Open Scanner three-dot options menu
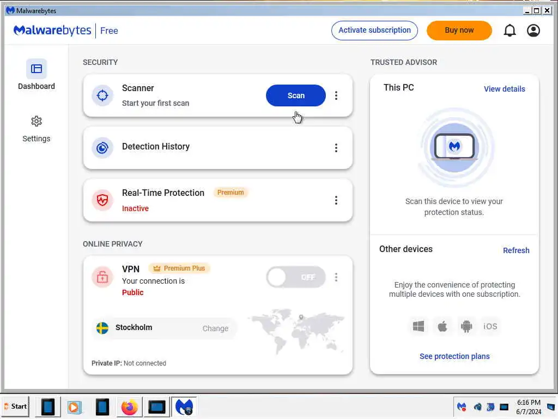The width and height of the screenshot is (558, 419). [x=336, y=95]
